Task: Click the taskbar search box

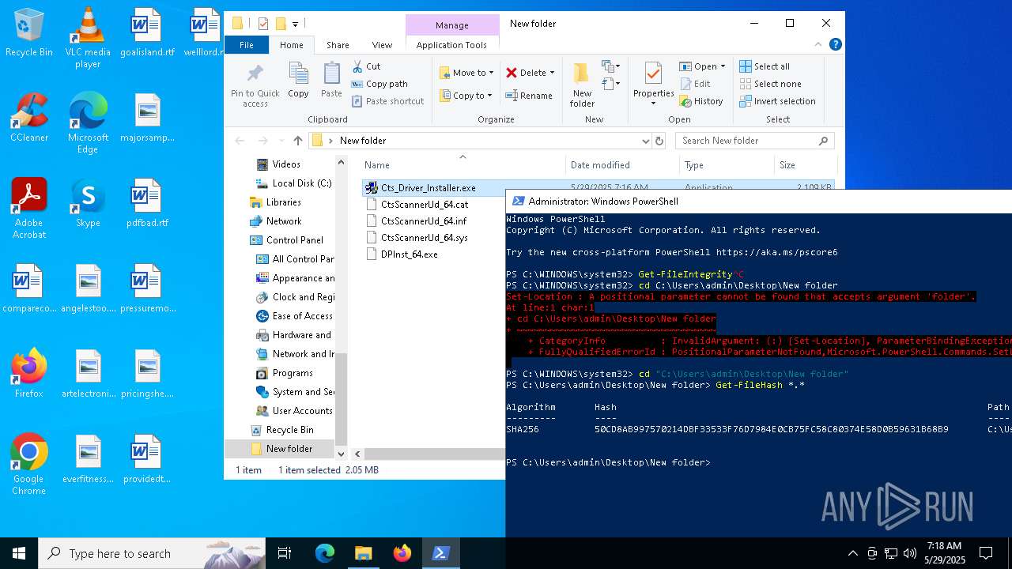Action: 152,553
